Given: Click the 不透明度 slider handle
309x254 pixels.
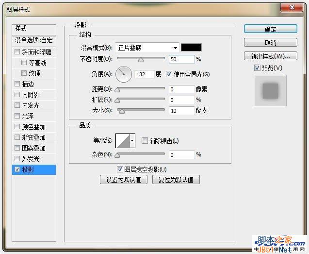Looking at the screenshot, I should pyautogui.click(x=141, y=60).
